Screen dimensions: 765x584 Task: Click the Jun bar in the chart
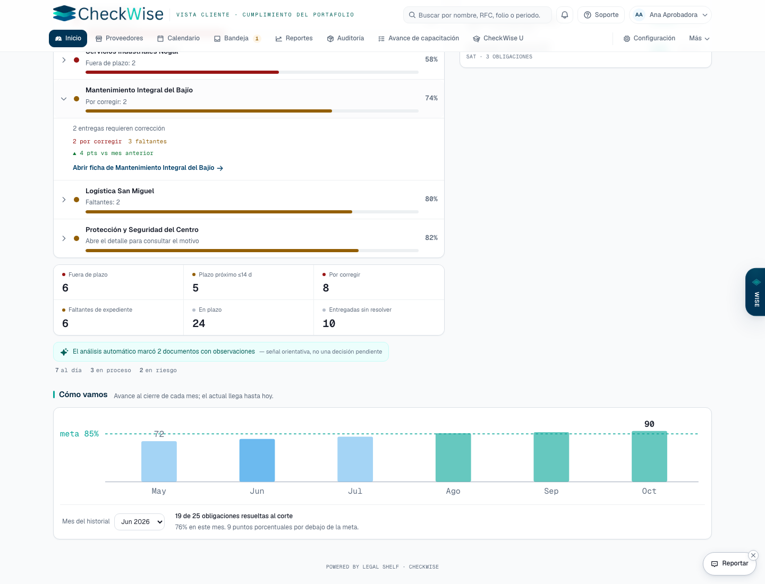point(257,460)
